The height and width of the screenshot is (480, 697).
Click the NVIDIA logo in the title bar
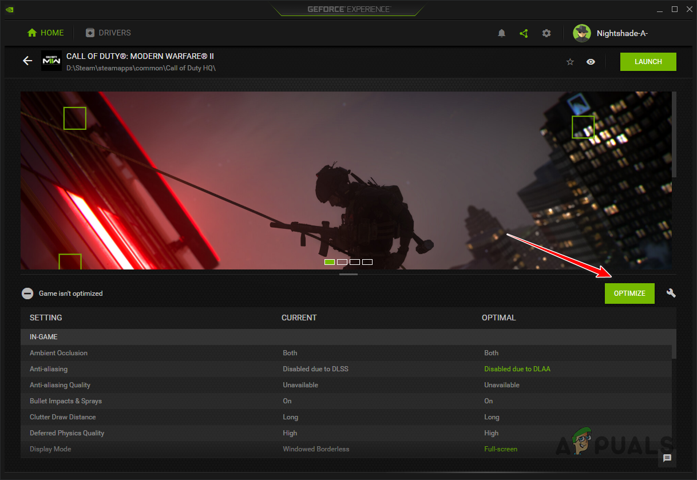[x=9, y=9]
